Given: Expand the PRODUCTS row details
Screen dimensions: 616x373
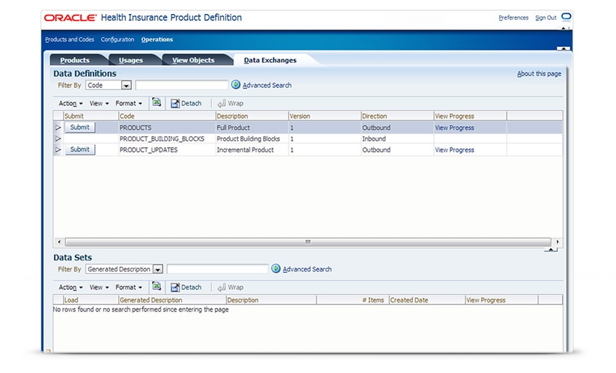Looking at the screenshot, I should point(58,128).
